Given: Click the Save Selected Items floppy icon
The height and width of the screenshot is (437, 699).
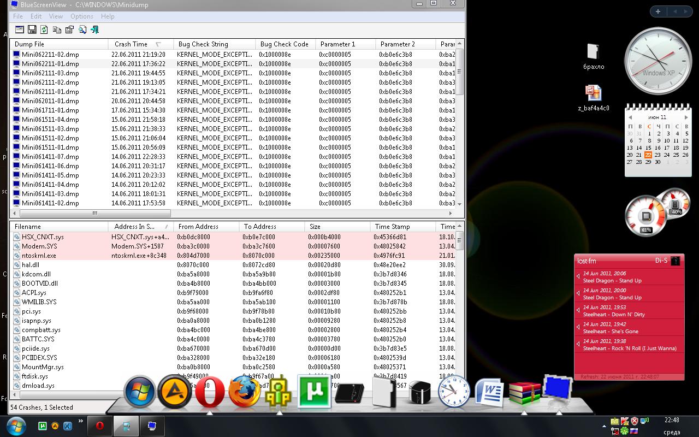Looking at the screenshot, I should click(x=32, y=29).
